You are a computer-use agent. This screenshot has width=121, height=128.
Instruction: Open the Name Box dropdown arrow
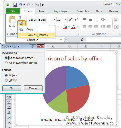point(61,40)
